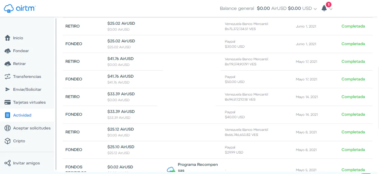Click the Airtm logo
This screenshot has height=174, width=379.
pos(20,8)
